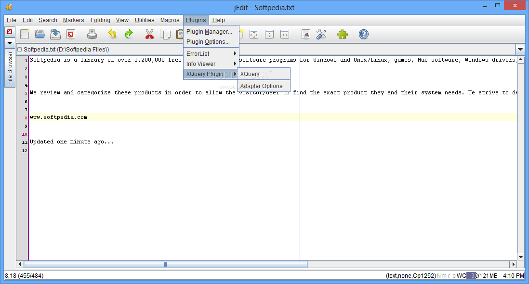Expand the ErrorList submenu
The height and width of the screenshot is (284, 529).
pyautogui.click(x=211, y=54)
